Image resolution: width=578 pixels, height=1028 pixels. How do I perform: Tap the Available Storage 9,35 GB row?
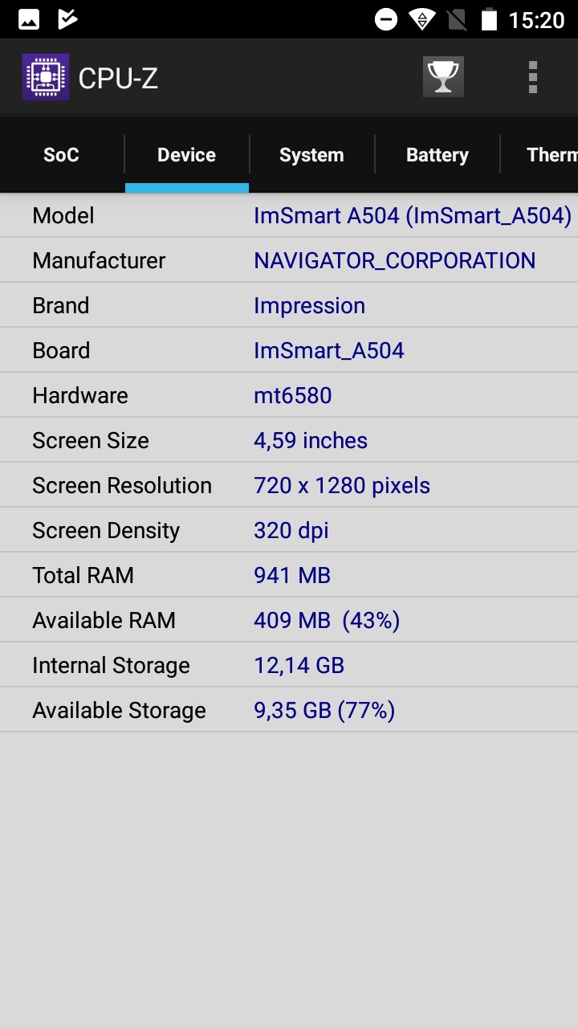point(289,710)
